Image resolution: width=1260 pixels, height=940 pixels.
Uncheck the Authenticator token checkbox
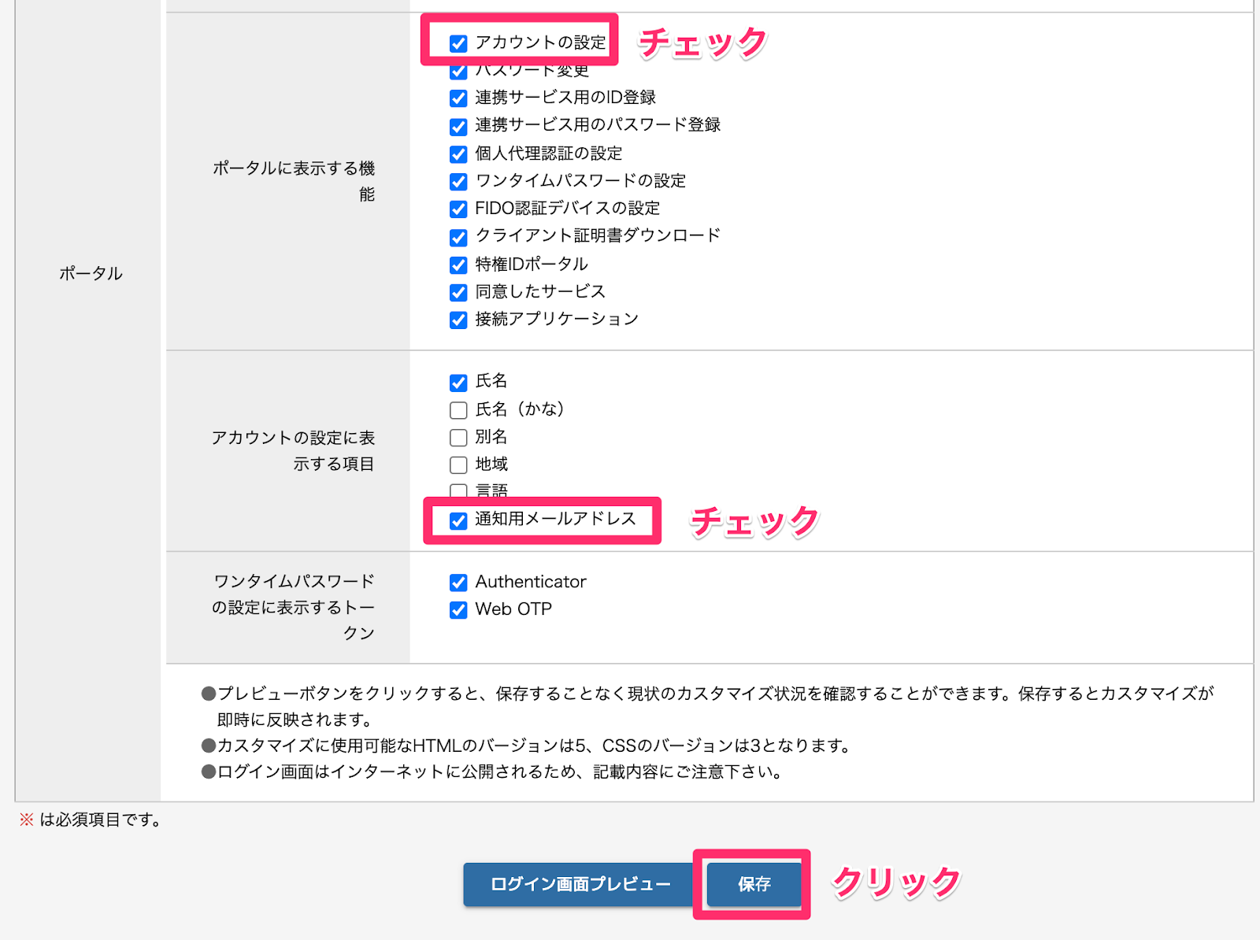458,583
